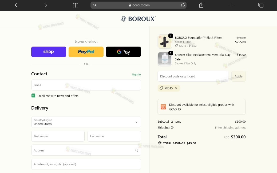This screenshot has height=173, width=277.
Task: Open BOROUX Foundation Black Filters thumbnail
Action: coord(165,42)
